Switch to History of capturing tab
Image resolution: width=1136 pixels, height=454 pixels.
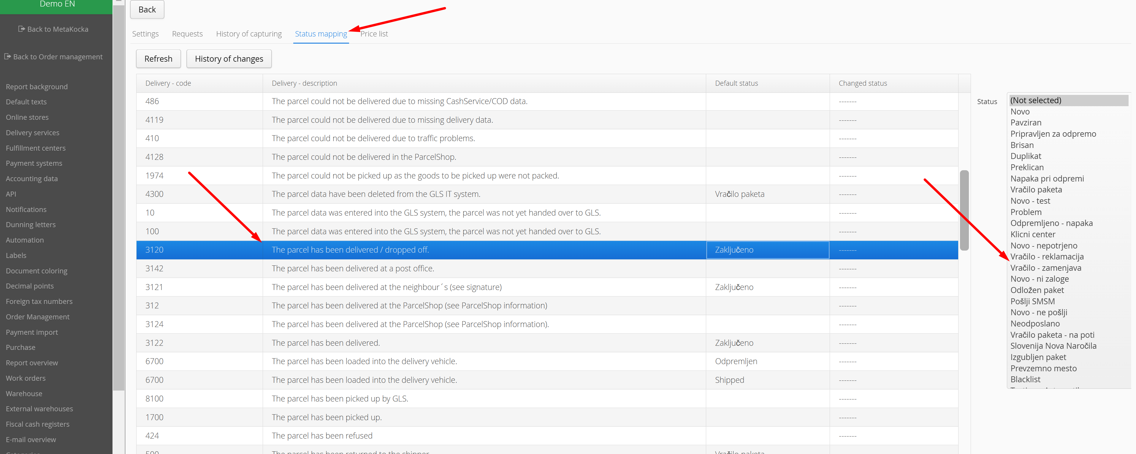248,34
